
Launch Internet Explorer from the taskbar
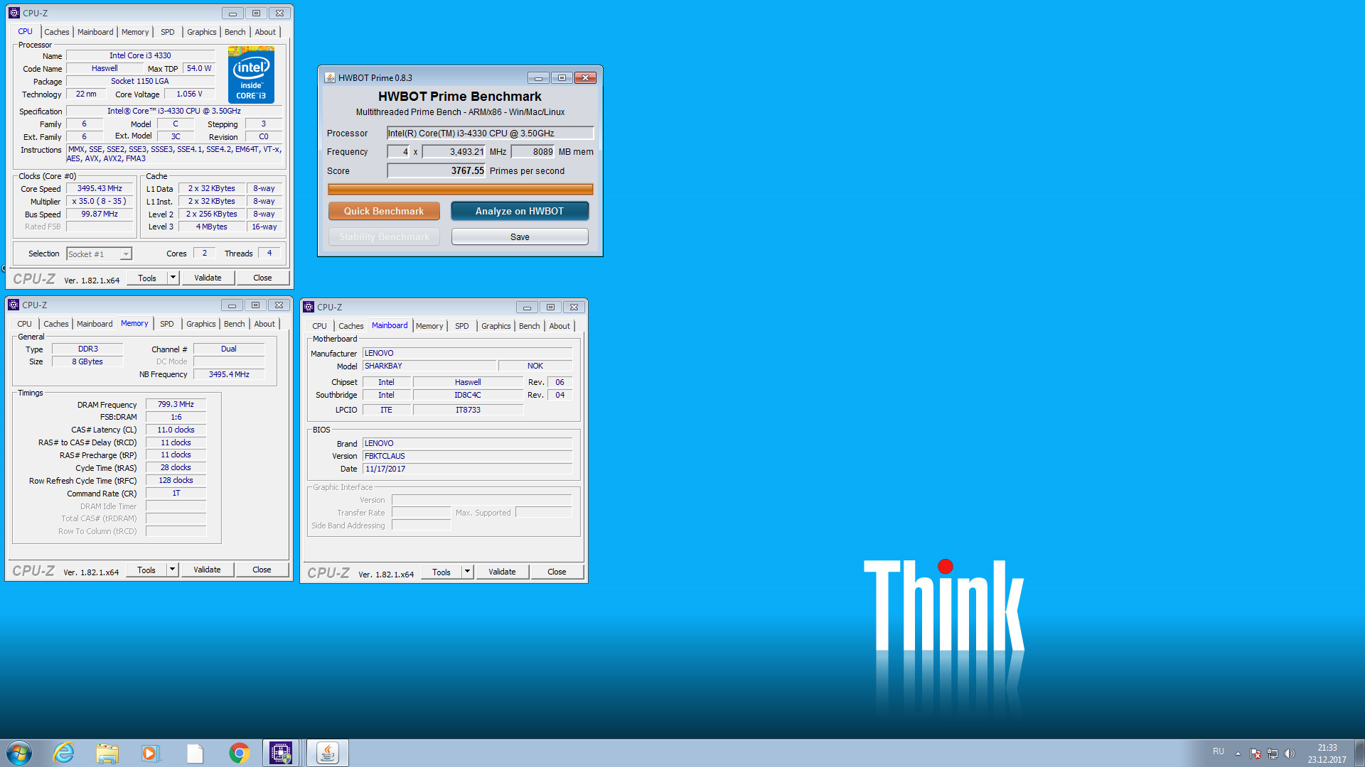[64, 753]
